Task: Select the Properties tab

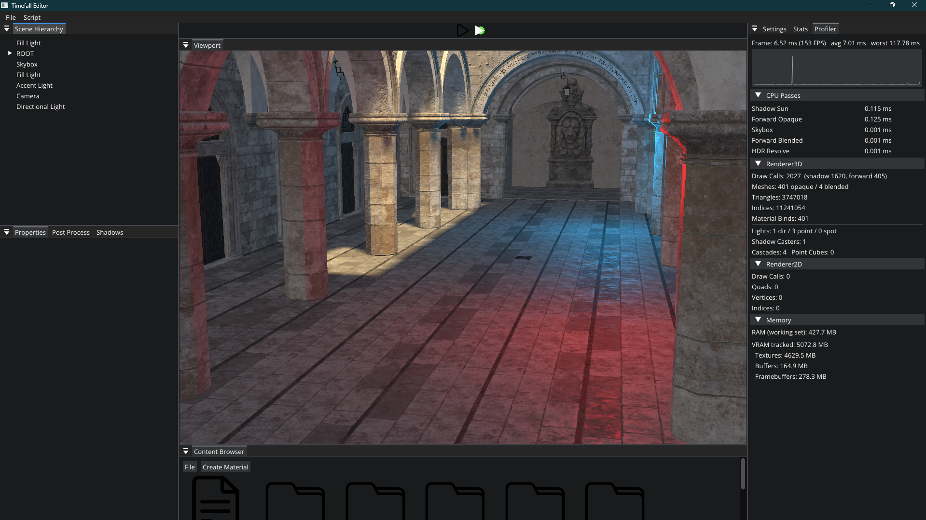Action: [30, 232]
